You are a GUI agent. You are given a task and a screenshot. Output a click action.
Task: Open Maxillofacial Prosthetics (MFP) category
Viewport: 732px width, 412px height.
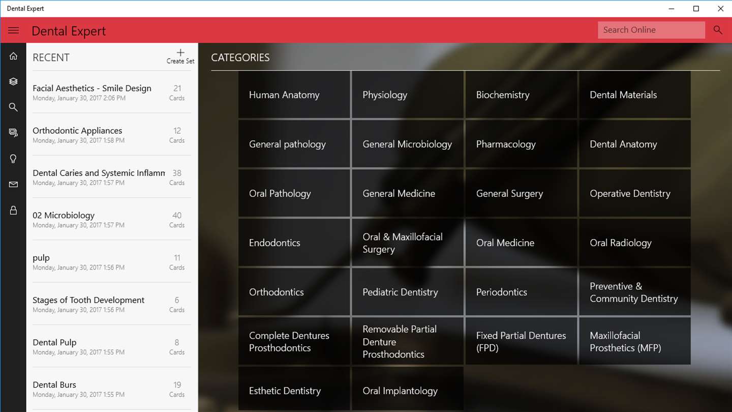pyautogui.click(x=635, y=341)
